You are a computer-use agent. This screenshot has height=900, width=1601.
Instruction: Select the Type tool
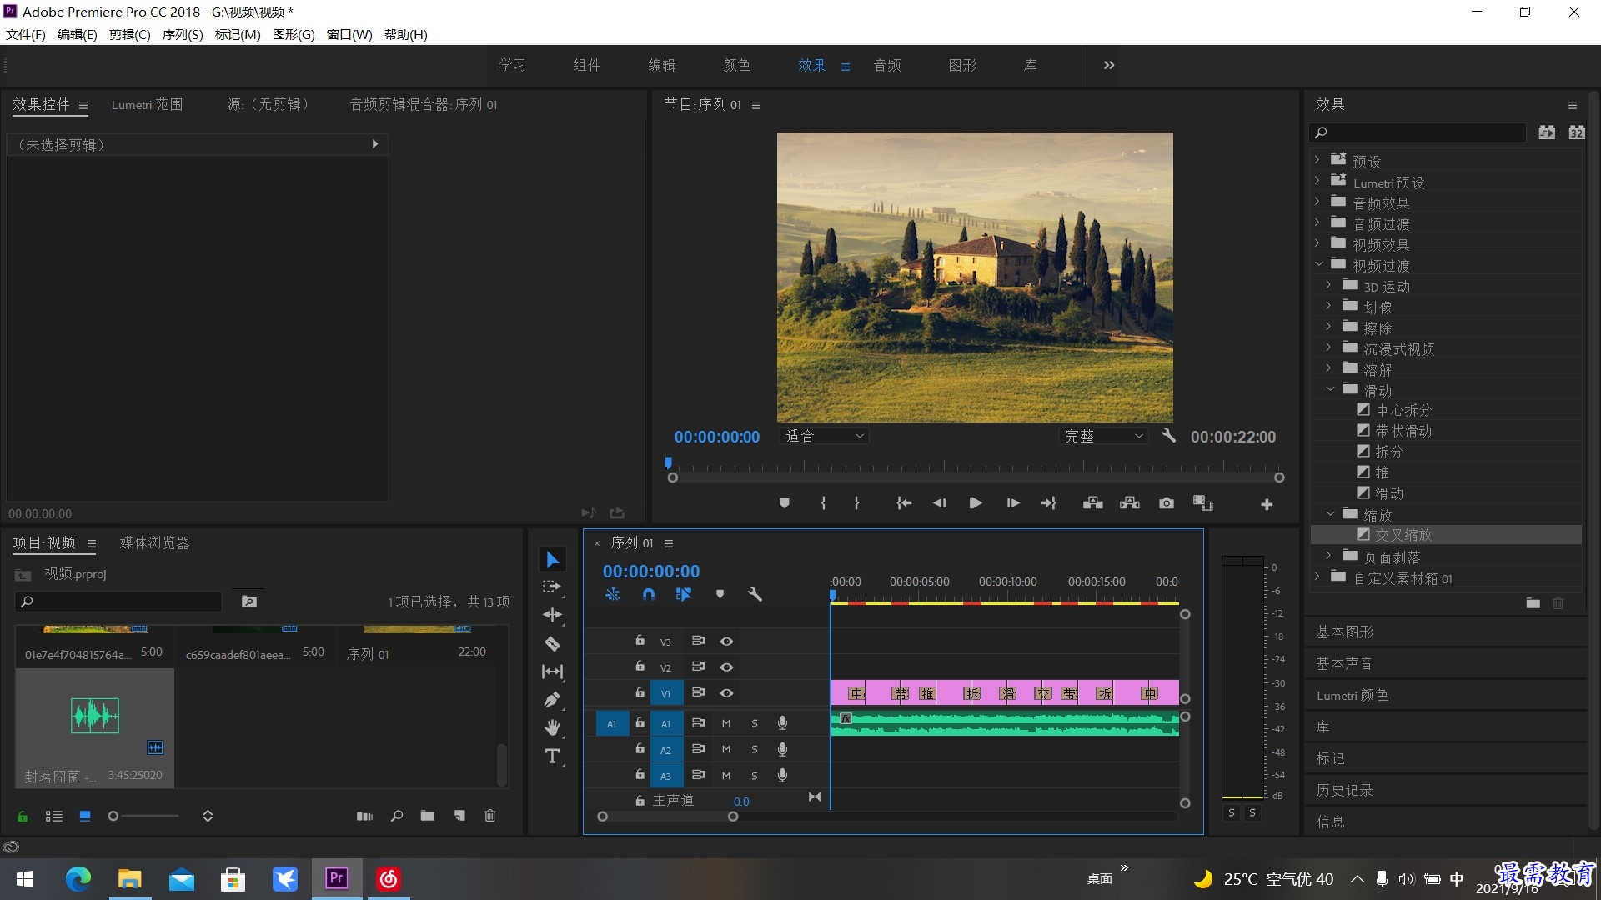click(x=552, y=756)
